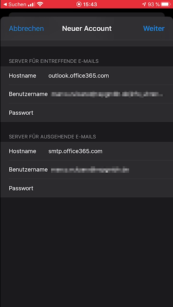
Task: Tap the cellular signal bars icon
Action: pos(31,4)
